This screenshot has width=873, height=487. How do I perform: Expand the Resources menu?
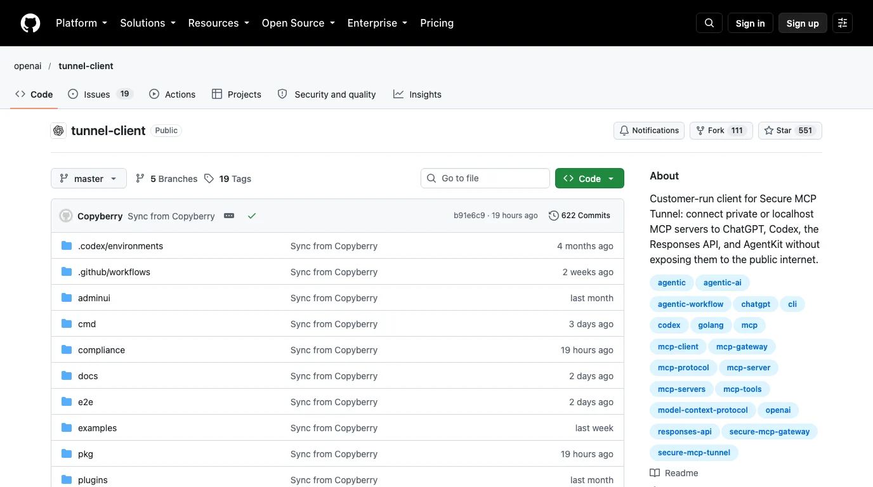218,23
